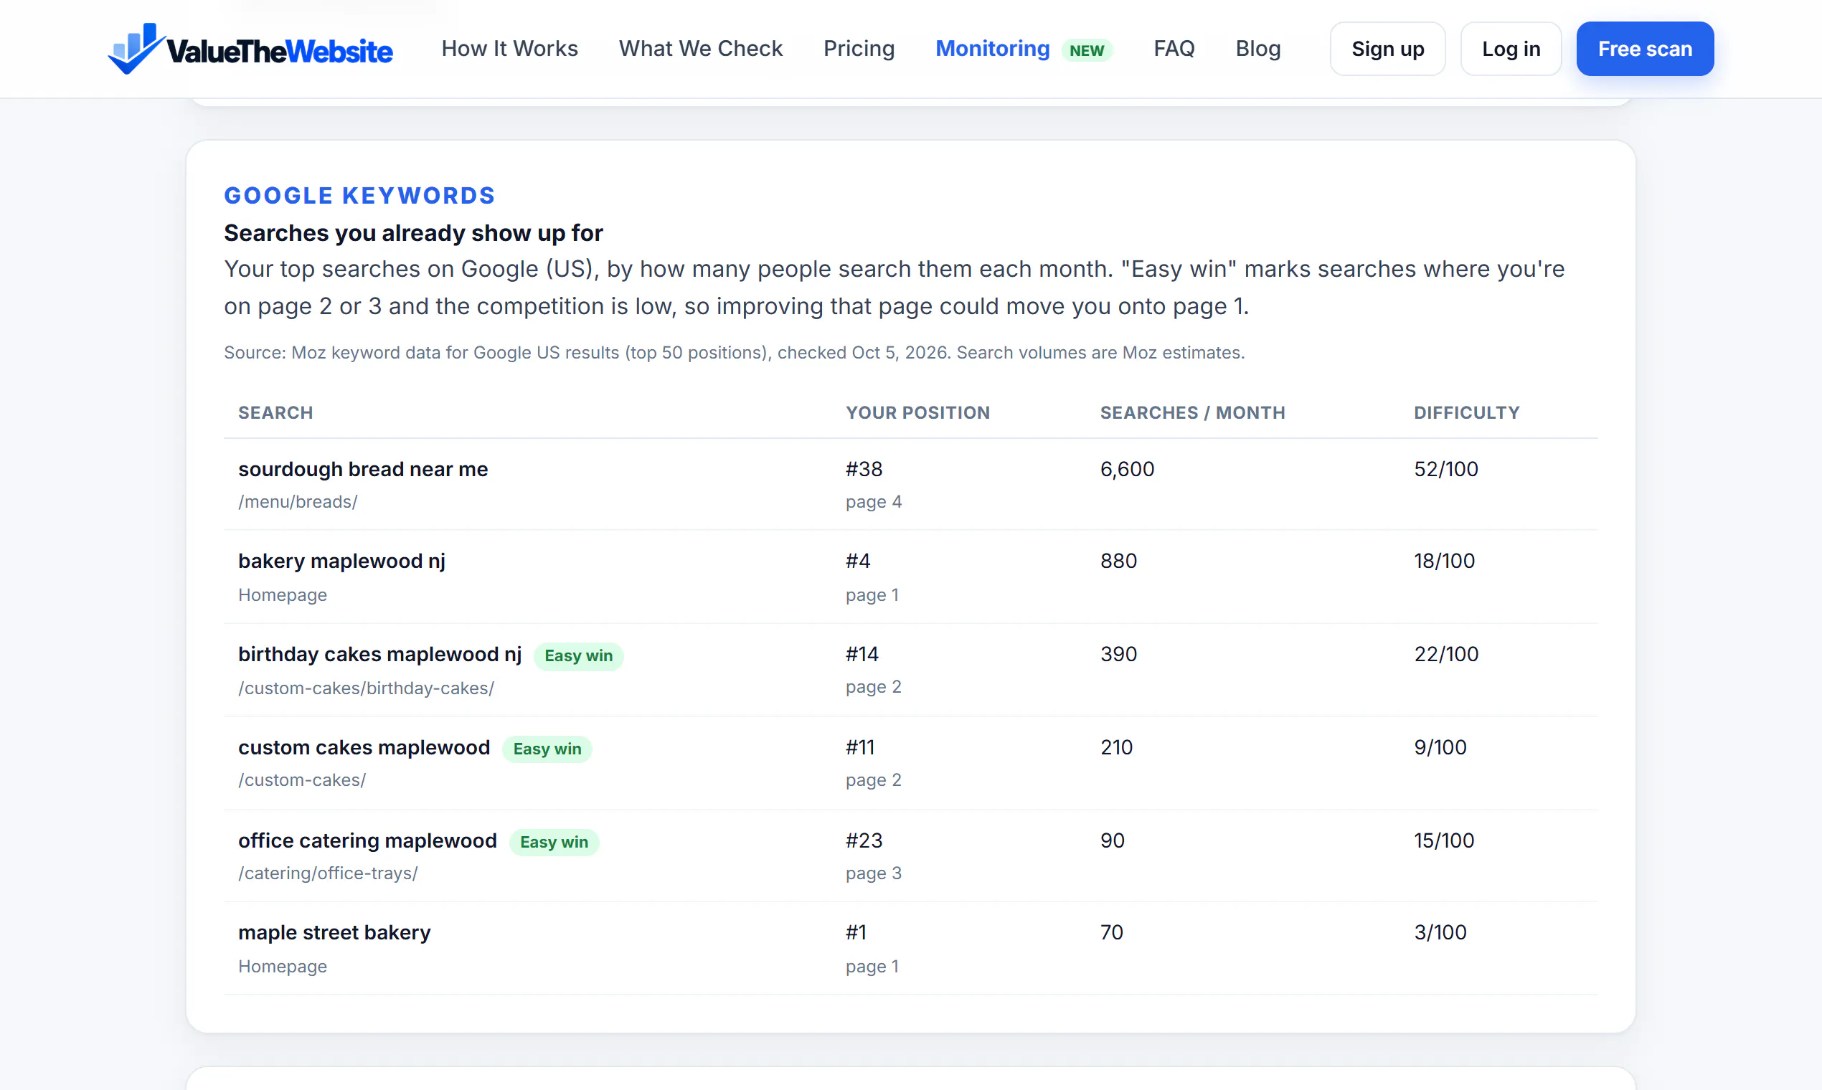Click the SEARCHES / MONTH column header
The image size is (1822, 1090).
pyautogui.click(x=1192, y=413)
